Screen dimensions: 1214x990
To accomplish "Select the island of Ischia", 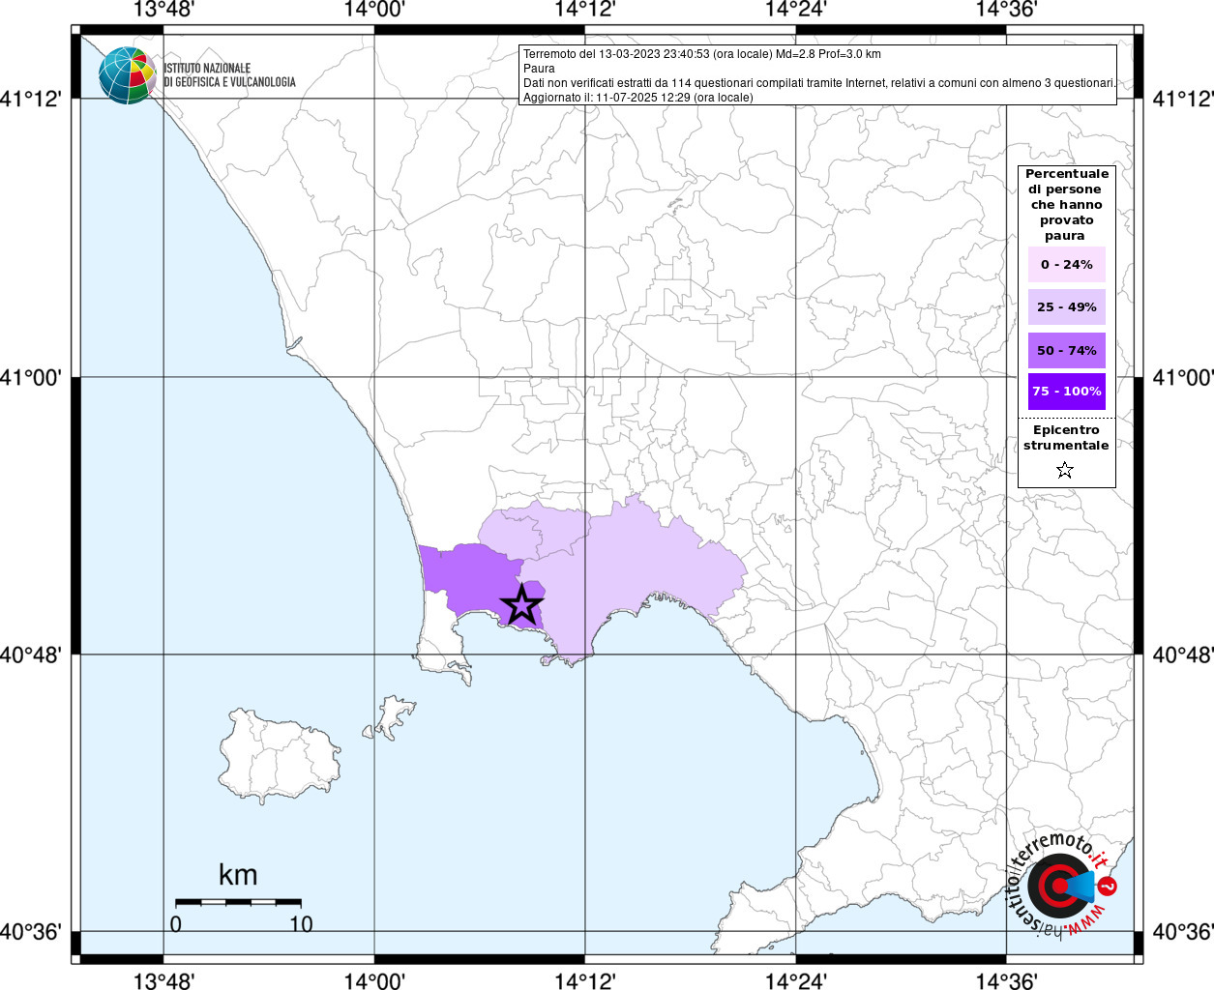I will 279,754.
